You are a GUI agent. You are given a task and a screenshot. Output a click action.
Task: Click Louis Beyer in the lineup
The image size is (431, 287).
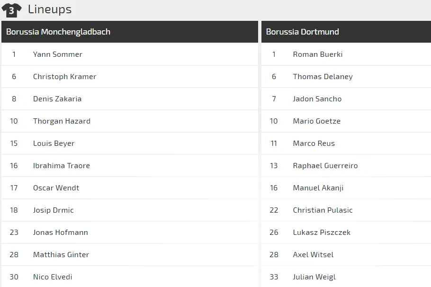coord(54,143)
